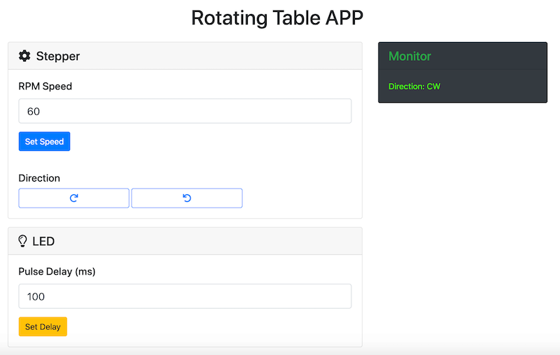Image resolution: width=560 pixels, height=355 pixels.
Task: Set direction to clockwise rotation
Action: pyautogui.click(x=73, y=198)
